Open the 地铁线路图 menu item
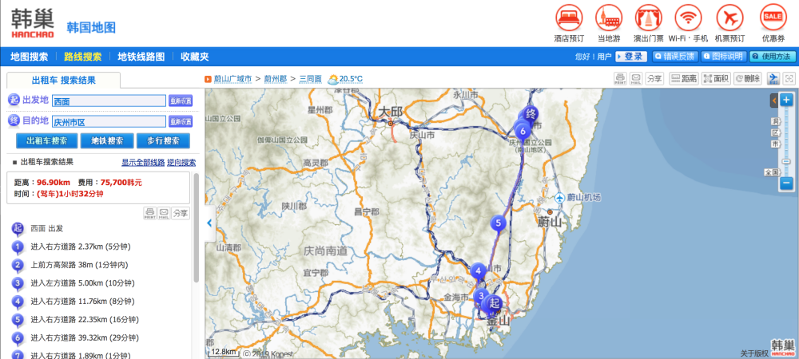 (141, 57)
